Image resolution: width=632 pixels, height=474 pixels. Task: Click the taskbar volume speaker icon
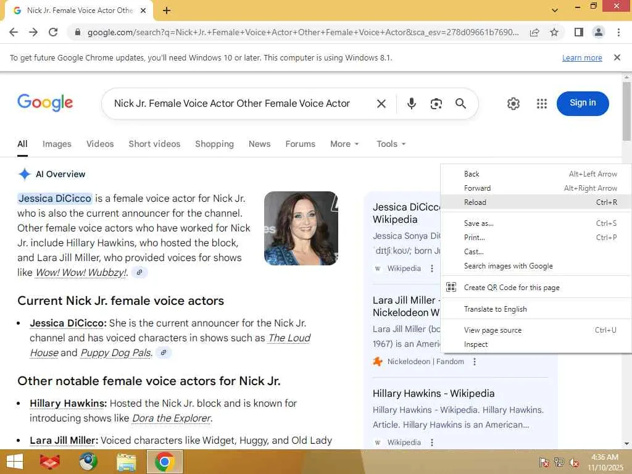click(574, 462)
